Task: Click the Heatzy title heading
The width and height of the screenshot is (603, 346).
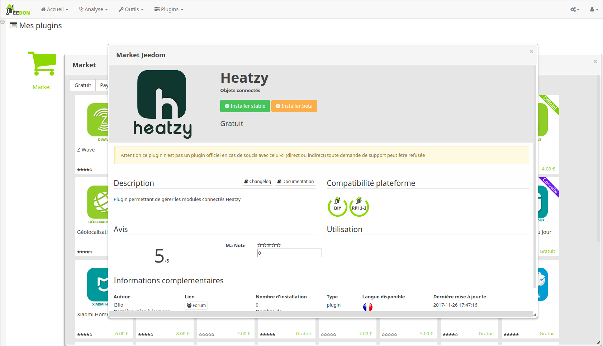Action: pyautogui.click(x=244, y=78)
